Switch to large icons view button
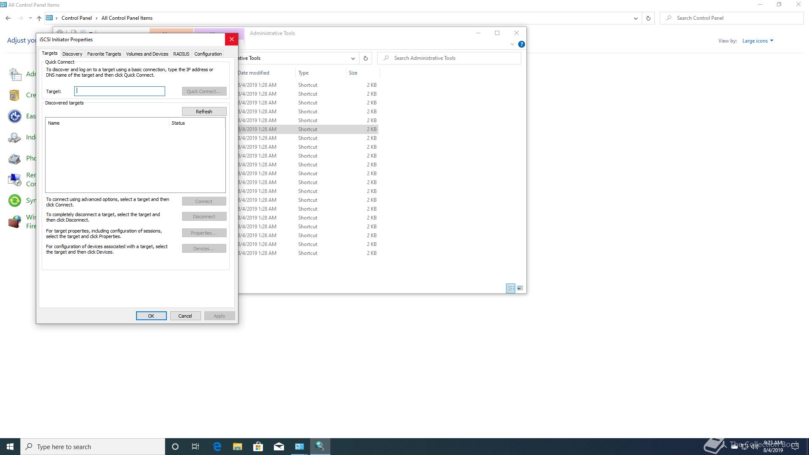The image size is (809, 455). pyautogui.click(x=520, y=288)
